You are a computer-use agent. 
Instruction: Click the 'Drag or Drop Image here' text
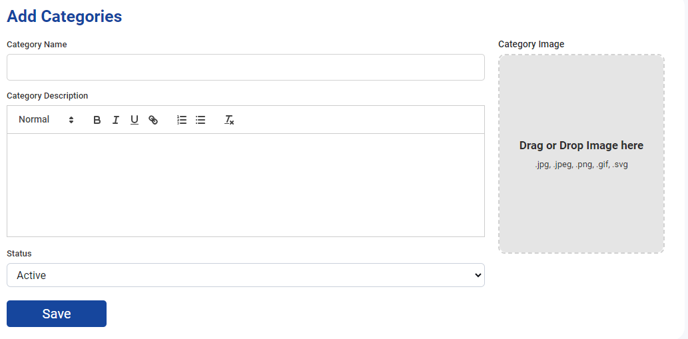point(581,145)
